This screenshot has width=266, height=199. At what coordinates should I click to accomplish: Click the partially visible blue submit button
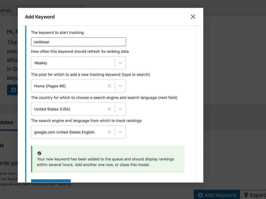click(x=51, y=181)
